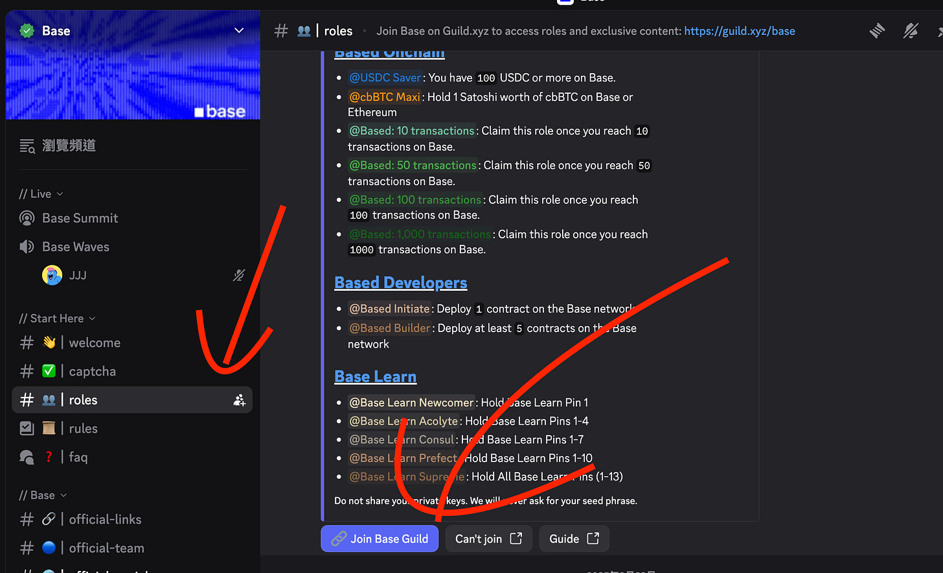Open the Based Developers heading link
The width and height of the screenshot is (943, 573).
point(401,283)
